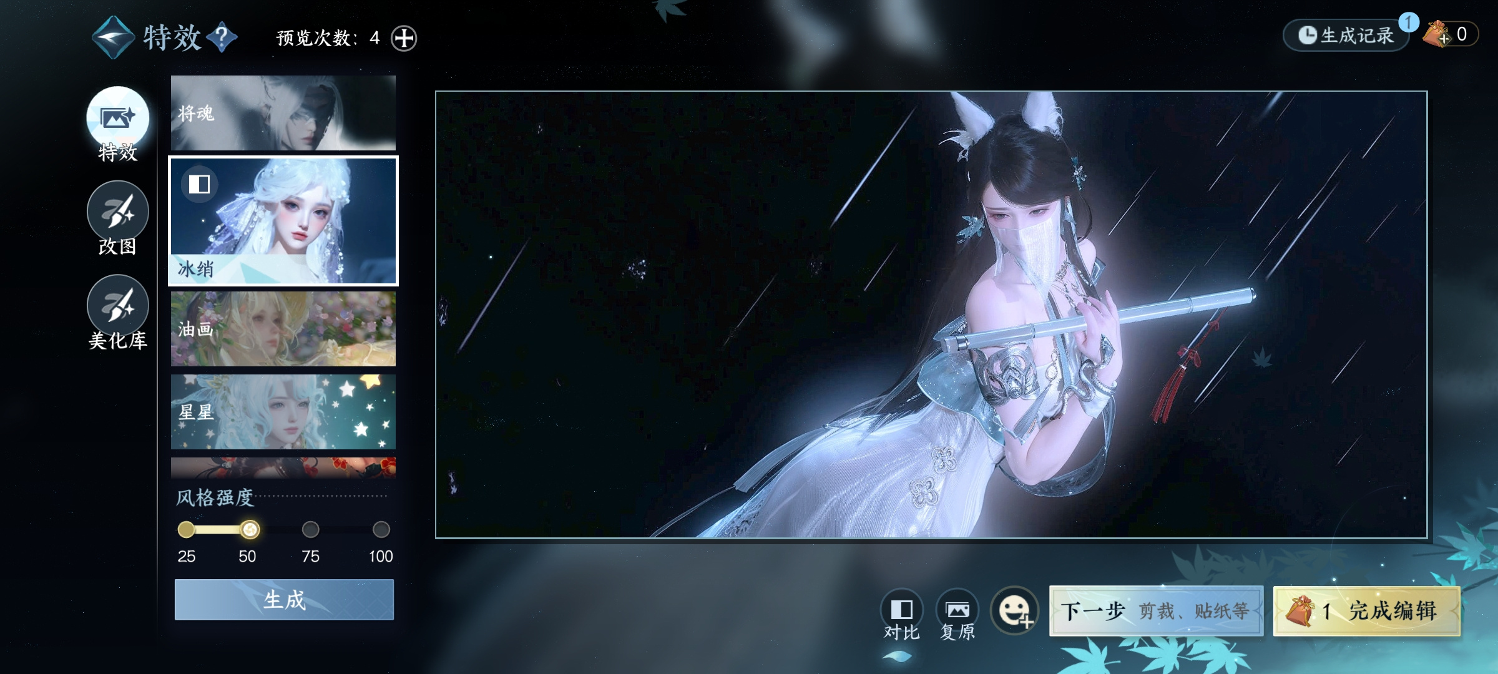The image size is (1498, 674).
Task: Set style strength to 25
Action: [x=186, y=530]
